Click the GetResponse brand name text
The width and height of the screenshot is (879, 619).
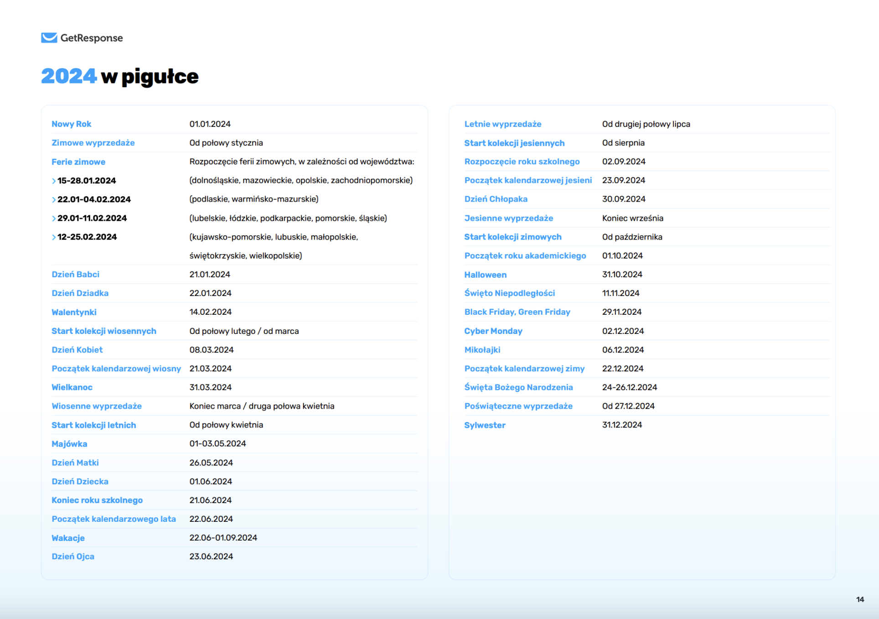[x=92, y=38]
